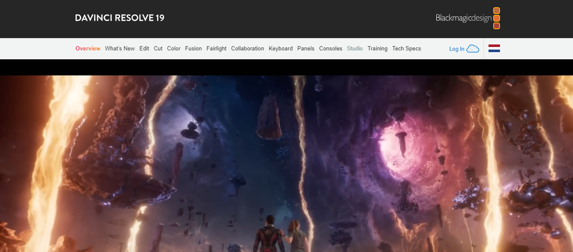Select the Netherlands flag region selector

point(494,48)
